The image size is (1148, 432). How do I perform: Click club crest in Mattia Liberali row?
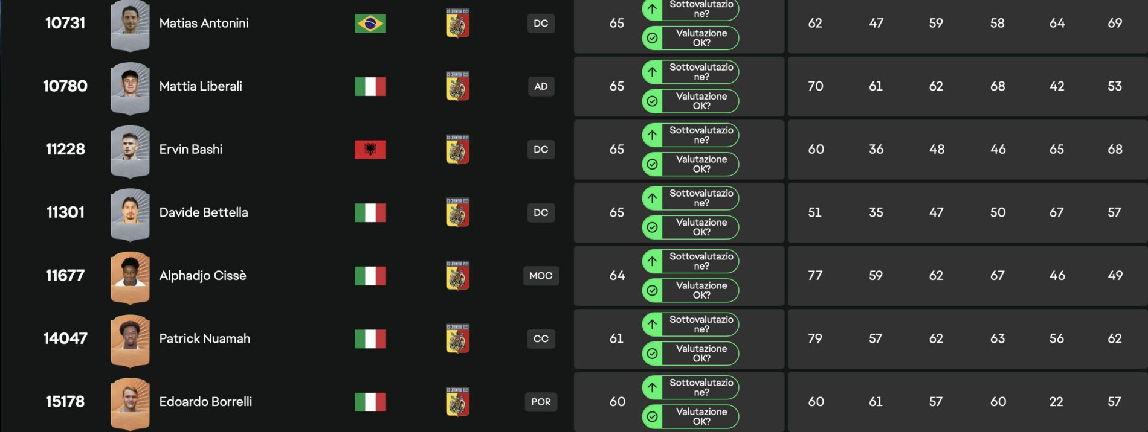tap(457, 86)
